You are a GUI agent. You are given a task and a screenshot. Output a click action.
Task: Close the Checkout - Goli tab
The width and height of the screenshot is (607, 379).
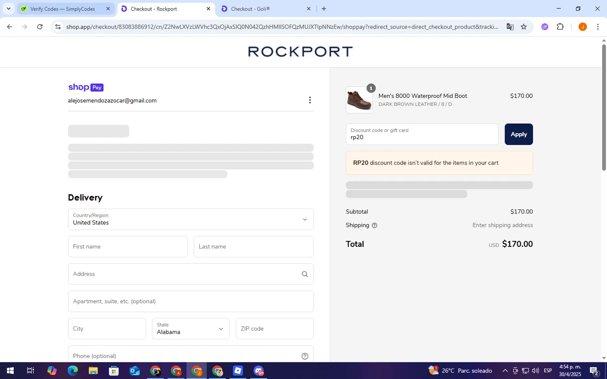309,8
